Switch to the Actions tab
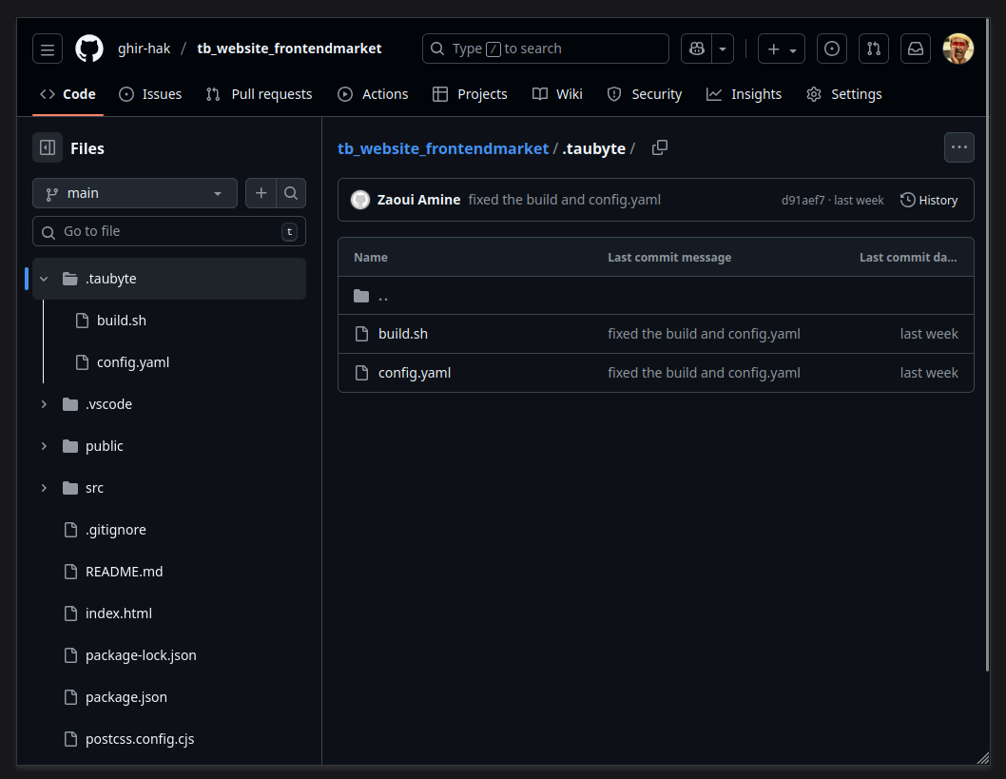The height and width of the screenshot is (779, 1006). click(x=373, y=94)
